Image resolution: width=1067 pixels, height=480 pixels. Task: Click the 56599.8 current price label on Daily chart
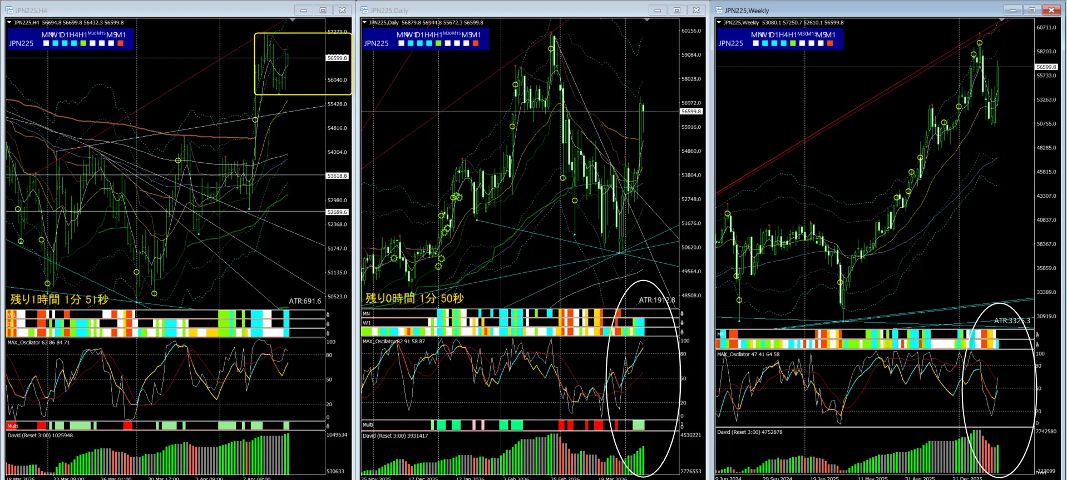point(691,112)
